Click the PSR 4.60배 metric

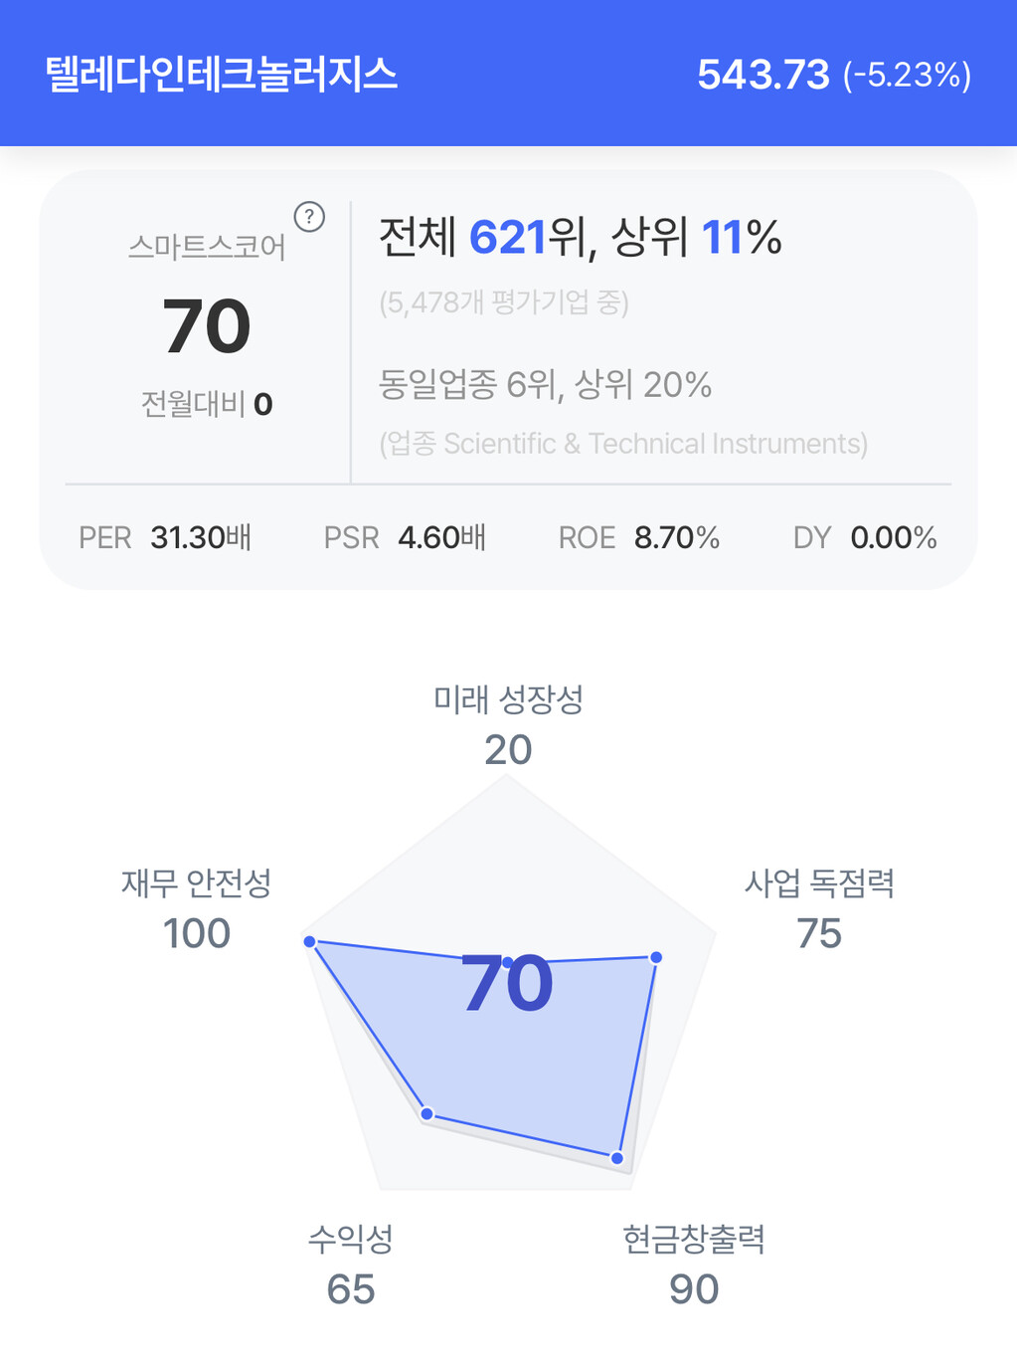(x=405, y=537)
